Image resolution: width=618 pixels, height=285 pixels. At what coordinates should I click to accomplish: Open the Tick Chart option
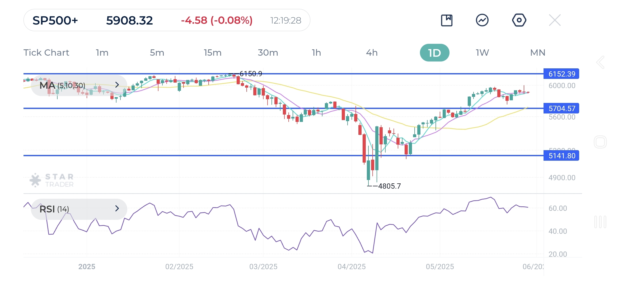46,53
